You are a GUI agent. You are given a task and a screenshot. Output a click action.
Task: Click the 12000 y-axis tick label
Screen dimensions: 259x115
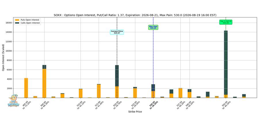click(x=9, y=41)
